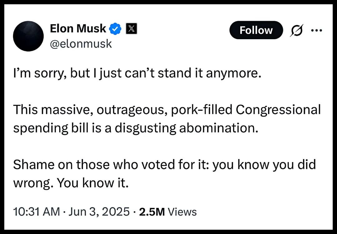Click the Elon Musk display name
Image resolution: width=337 pixels, height=234 pixels.
(78, 29)
